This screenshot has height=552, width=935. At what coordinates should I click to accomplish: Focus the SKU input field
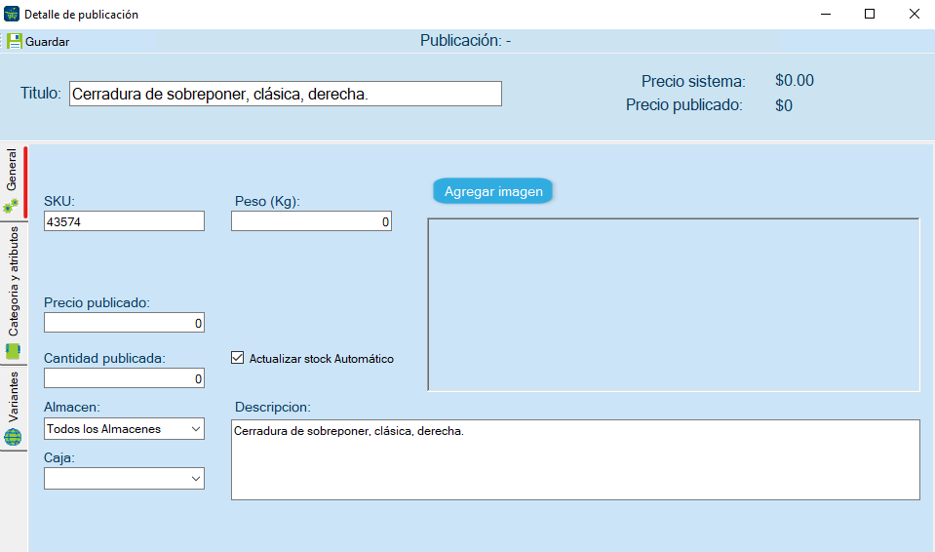124,221
